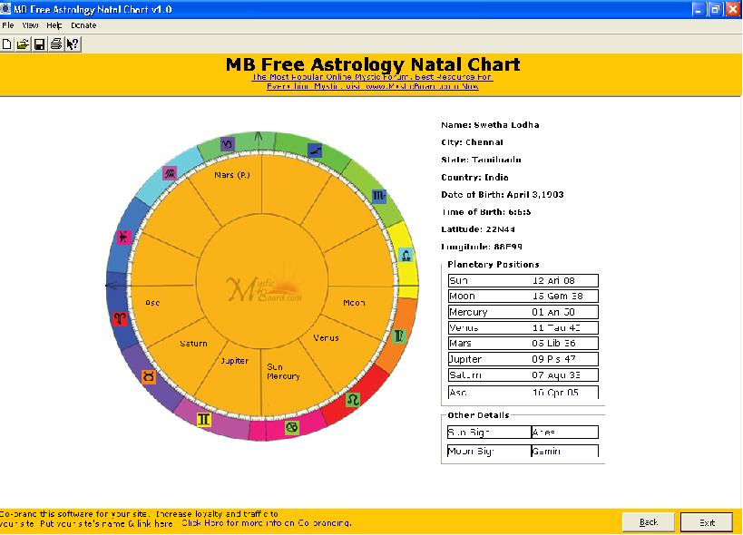Image resolution: width=743 pixels, height=535 pixels.
Task: Click the Back button
Action: click(x=649, y=522)
